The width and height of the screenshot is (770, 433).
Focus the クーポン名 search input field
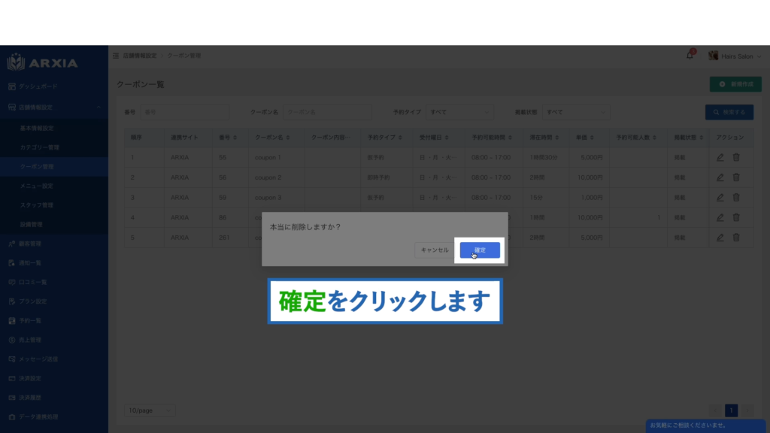point(327,112)
